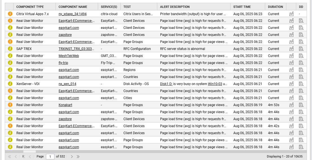312x160 pixels.
Task: Open detailed diagnosis for SAP TREX alert
Action: [x=301, y=49]
